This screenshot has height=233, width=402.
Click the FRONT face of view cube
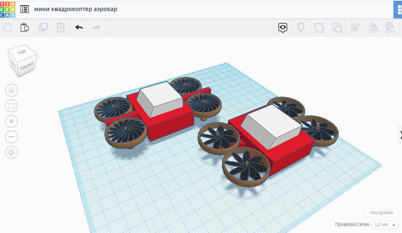pos(27,66)
